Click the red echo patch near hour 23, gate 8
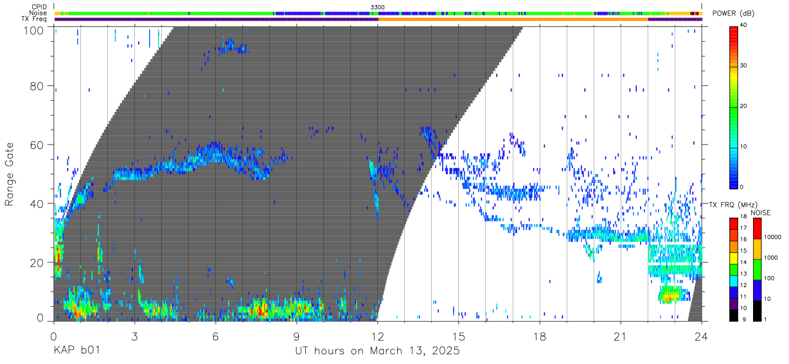The image size is (789, 364). tap(669, 295)
